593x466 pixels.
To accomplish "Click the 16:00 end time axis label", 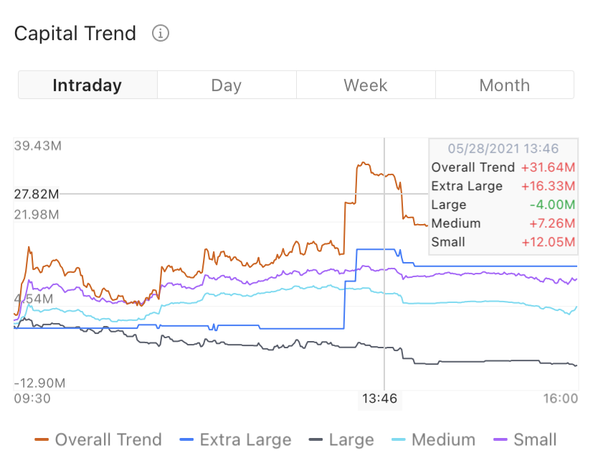I will tap(561, 399).
